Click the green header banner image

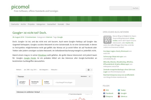(x=75, y=19)
